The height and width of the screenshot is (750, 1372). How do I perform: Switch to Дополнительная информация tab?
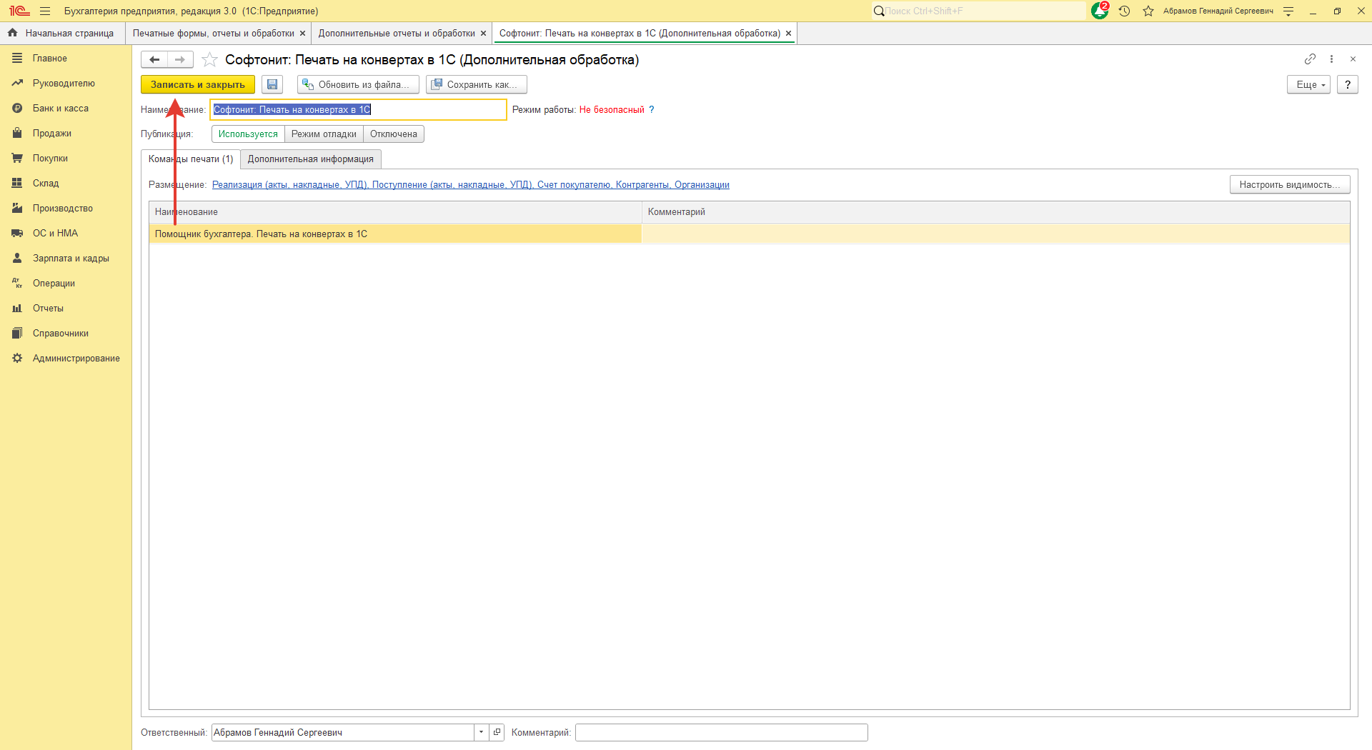pos(310,159)
